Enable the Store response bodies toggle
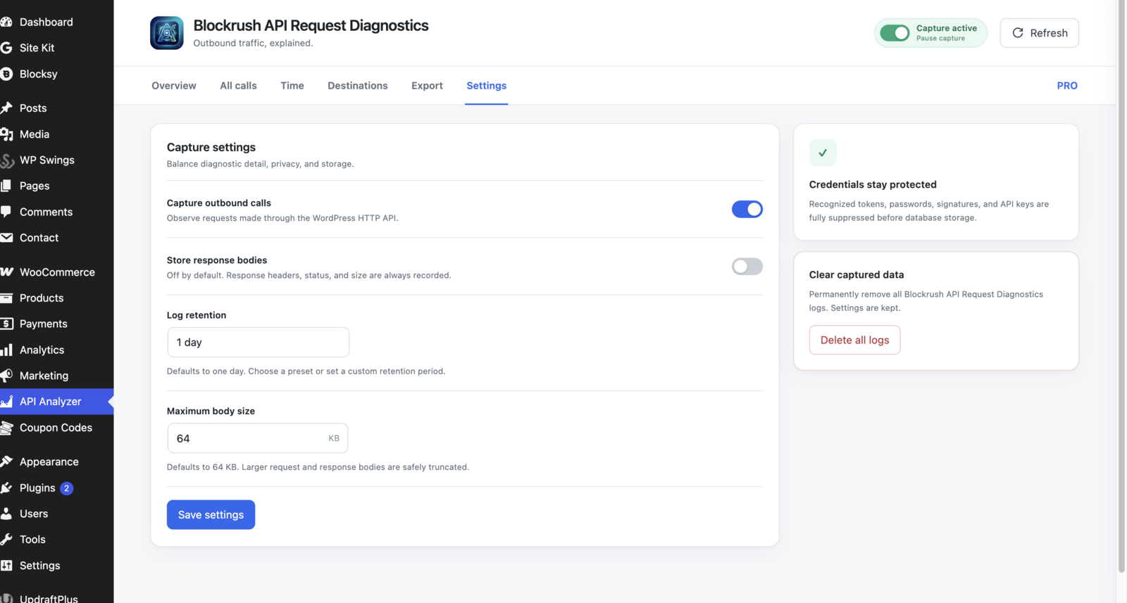 747,266
